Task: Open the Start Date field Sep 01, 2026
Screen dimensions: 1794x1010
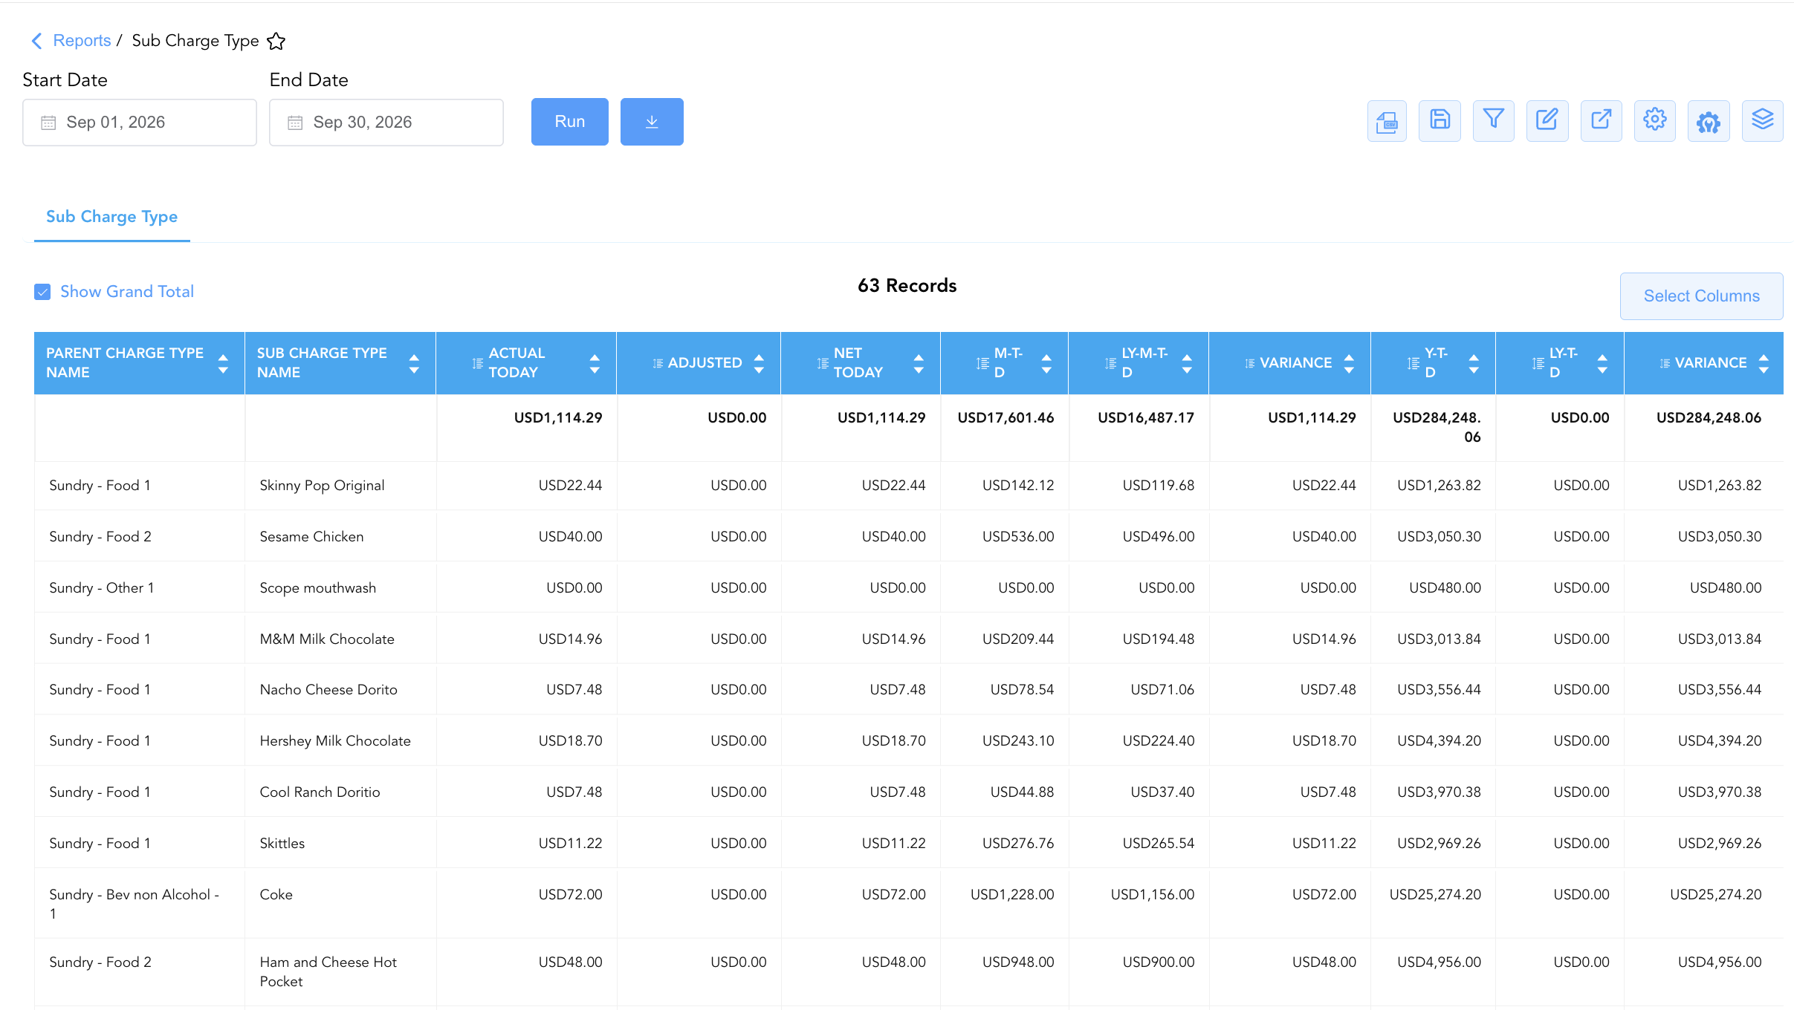Action: [x=140, y=123]
